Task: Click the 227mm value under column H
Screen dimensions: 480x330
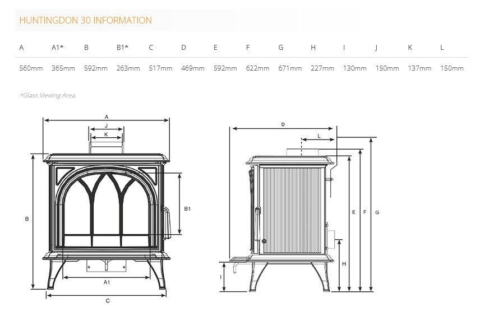Action: (322, 68)
